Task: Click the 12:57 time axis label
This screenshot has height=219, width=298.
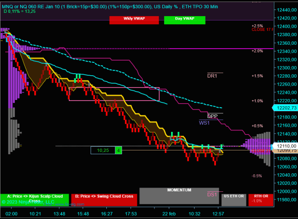Action: pyautogui.click(x=218, y=214)
